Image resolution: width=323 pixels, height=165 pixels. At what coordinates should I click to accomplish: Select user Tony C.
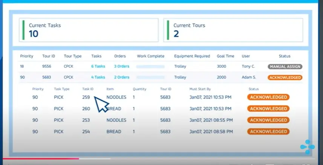click(x=248, y=67)
